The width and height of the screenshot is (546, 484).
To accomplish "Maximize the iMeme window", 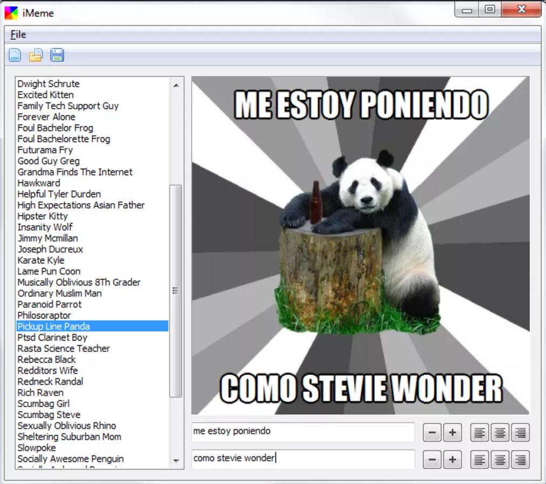I will tap(489, 9).
